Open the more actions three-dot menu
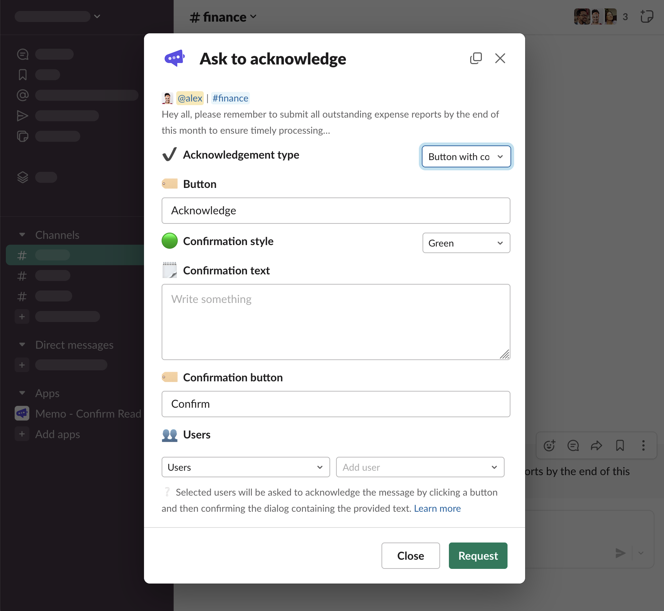 643,445
